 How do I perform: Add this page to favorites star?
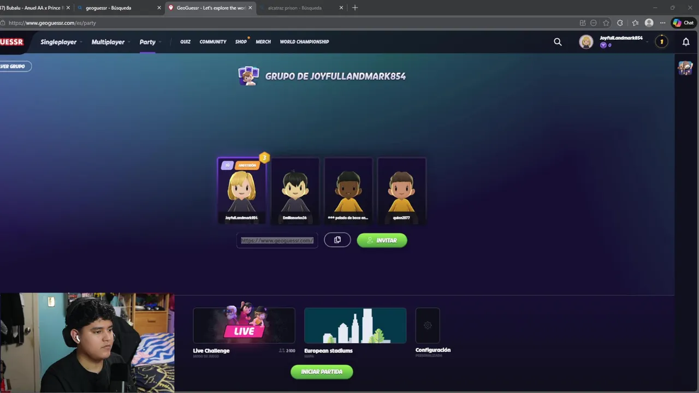coord(606,23)
